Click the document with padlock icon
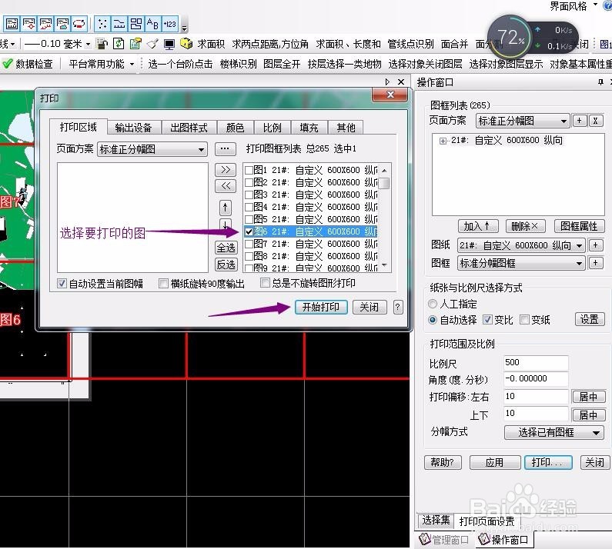This screenshot has width=612, height=549. (102, 44)
